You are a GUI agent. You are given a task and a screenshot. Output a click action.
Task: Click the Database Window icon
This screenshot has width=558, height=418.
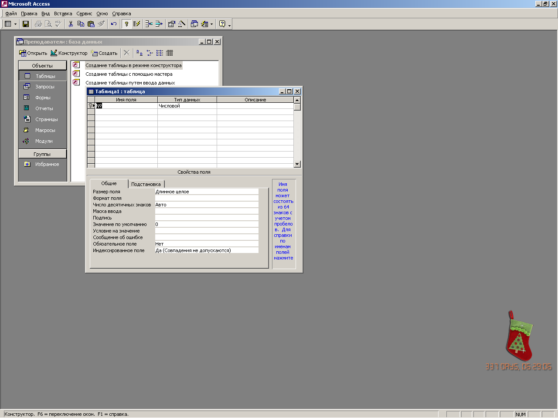tap(194, 24)
